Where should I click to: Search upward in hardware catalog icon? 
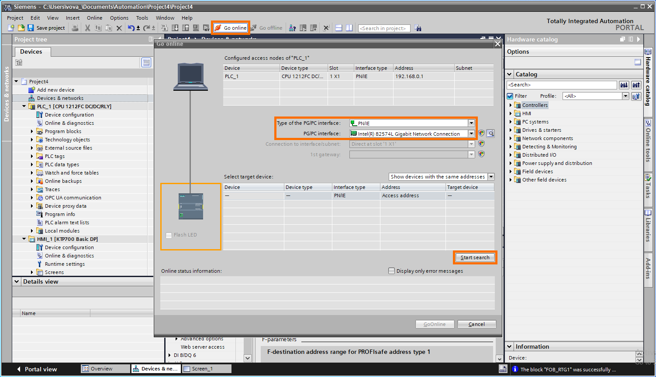(x=636, y=85)
